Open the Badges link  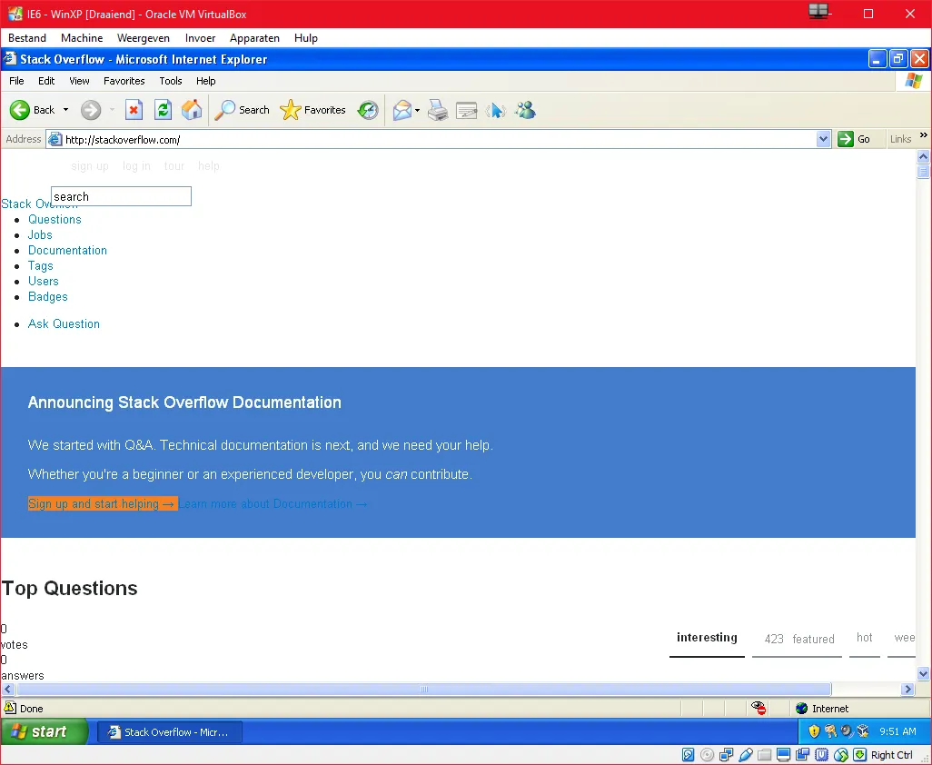(x=47, y=296)
